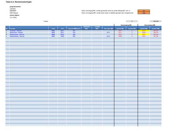This screenshot has height=130, width=169.
Task: Click yellow highlighted jaartal ME cell in row 1
Action: 143,30
